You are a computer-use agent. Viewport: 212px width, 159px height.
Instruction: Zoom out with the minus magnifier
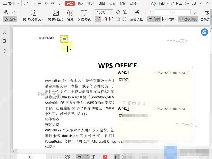(x=118, y=12)
